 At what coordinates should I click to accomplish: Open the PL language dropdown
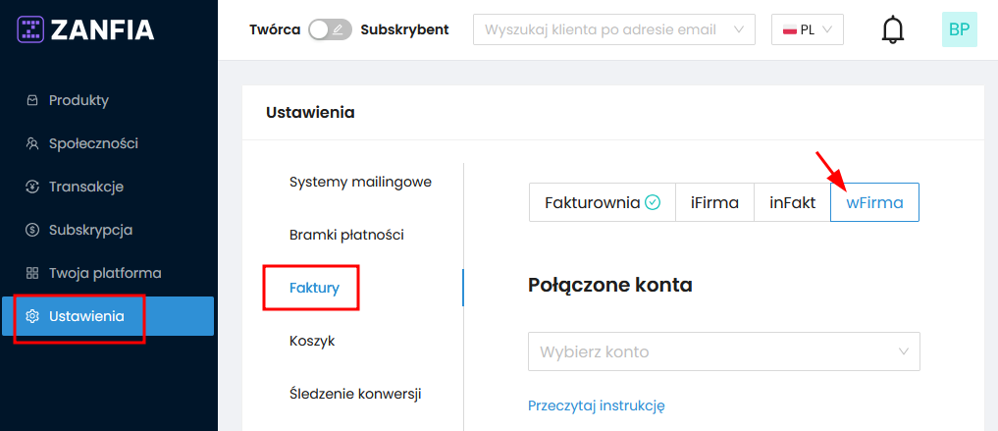[x=808, y=29]
